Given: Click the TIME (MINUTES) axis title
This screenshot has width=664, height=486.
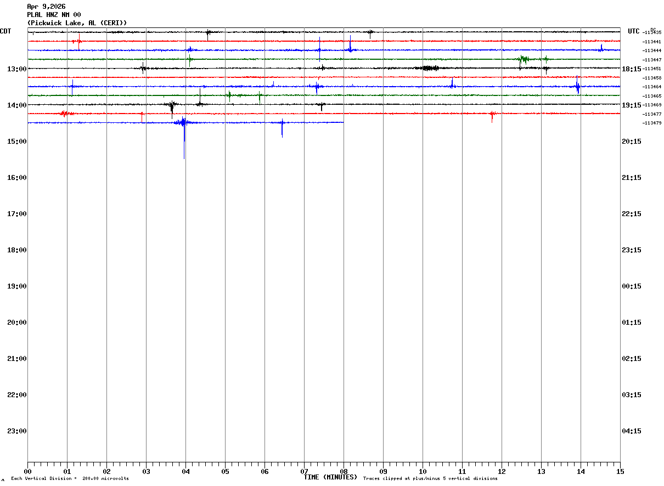Looking at the screenshot, I should pos(330,477).
